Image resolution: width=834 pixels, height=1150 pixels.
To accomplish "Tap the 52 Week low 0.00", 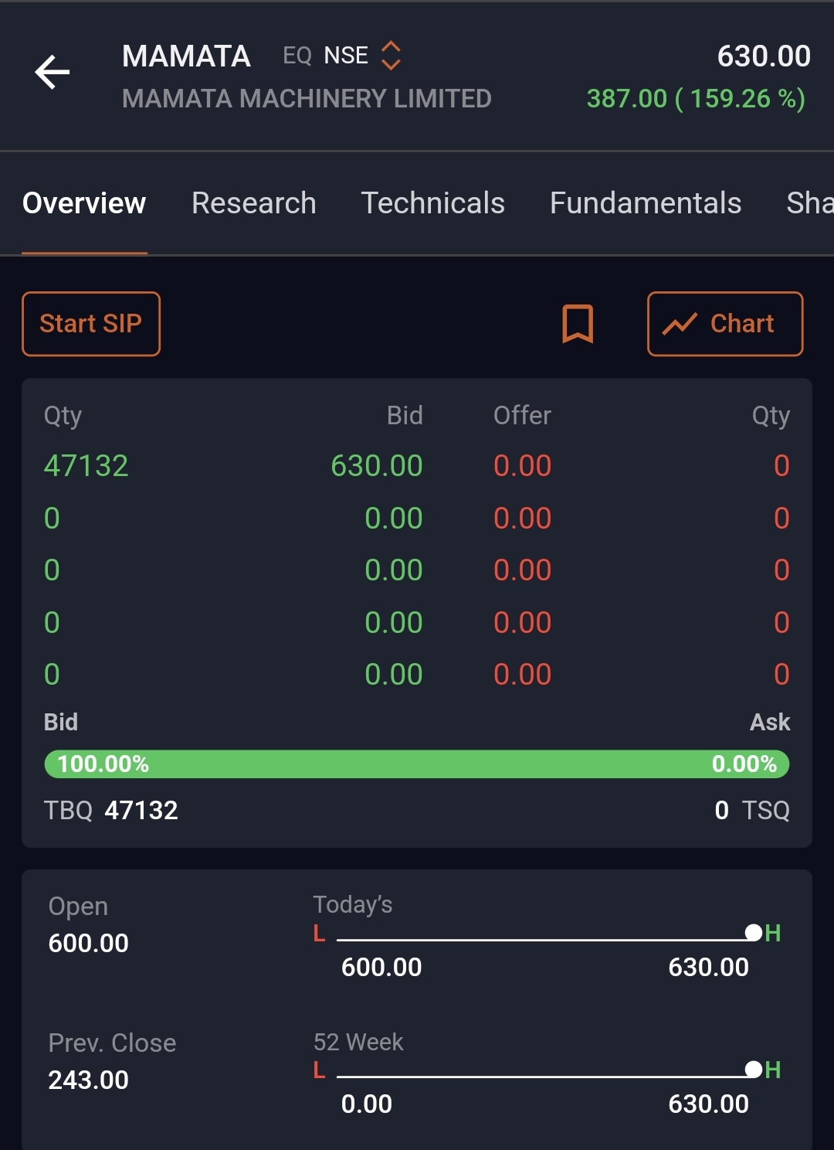I will coord(367,1104).
